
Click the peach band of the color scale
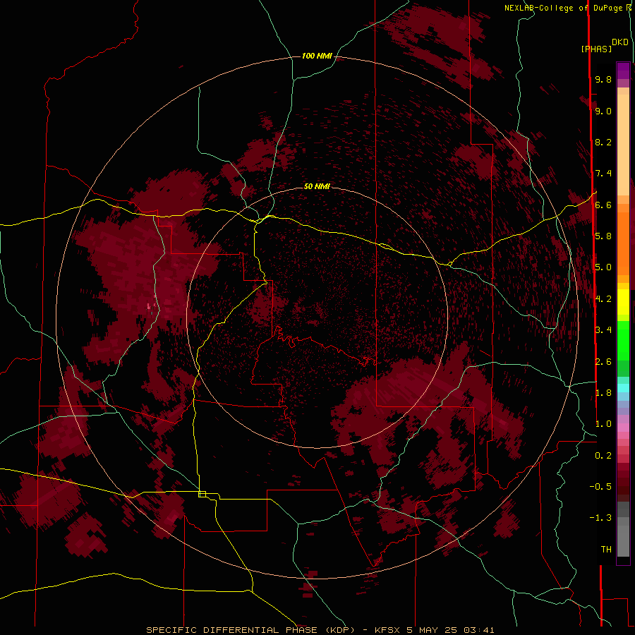tap(623, 145)
